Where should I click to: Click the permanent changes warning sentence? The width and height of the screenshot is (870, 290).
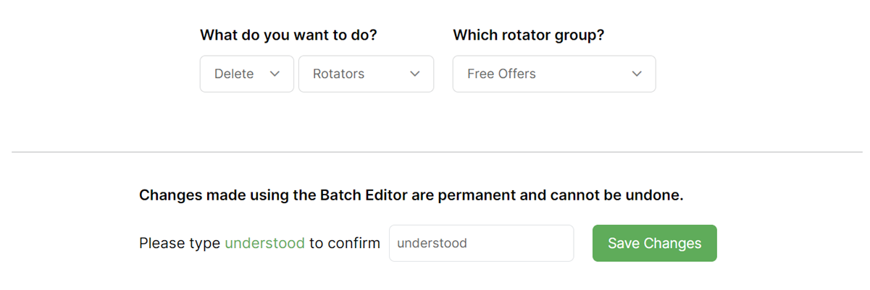(x=411, y=195)
